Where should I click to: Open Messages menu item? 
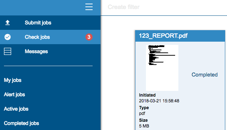pyautogui.click(x=50, y=51)
